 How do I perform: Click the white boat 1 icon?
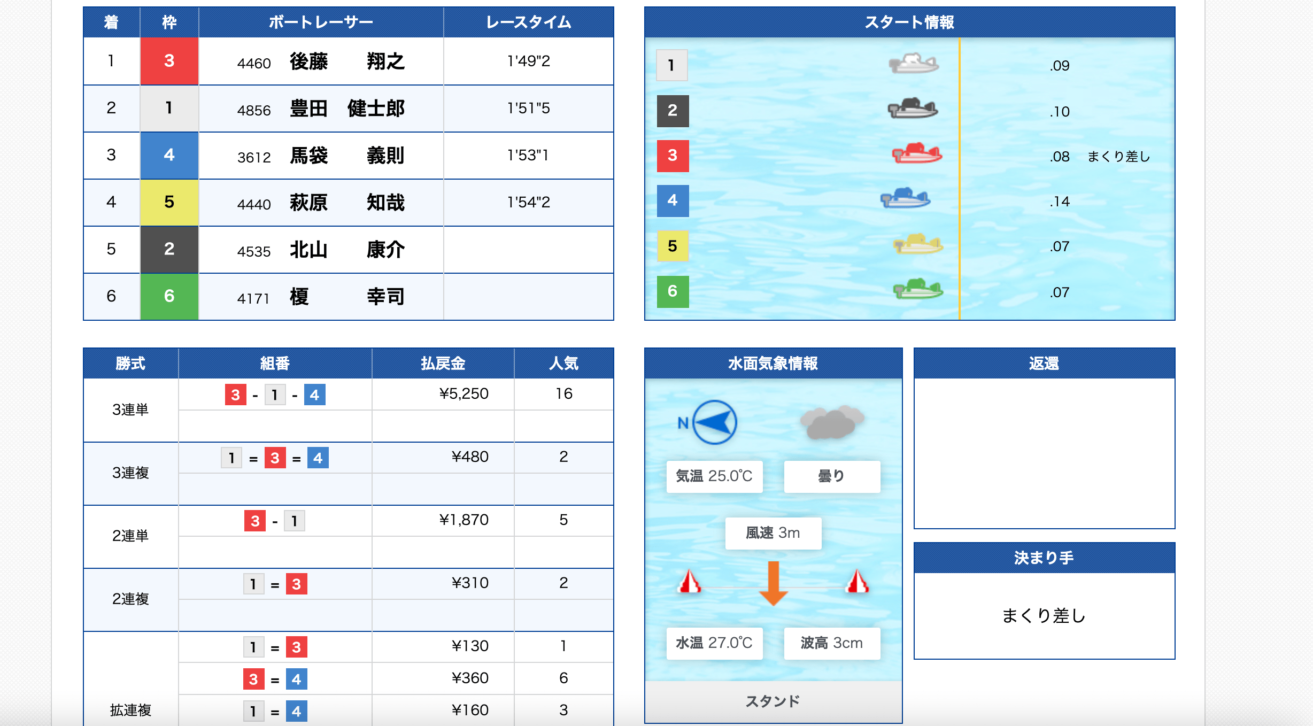point(914,64)
